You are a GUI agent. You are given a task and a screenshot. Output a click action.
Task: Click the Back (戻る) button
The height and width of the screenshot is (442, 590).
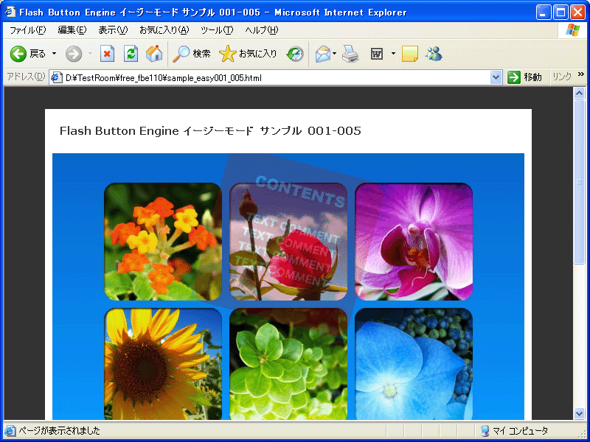(x=27, y=54)
